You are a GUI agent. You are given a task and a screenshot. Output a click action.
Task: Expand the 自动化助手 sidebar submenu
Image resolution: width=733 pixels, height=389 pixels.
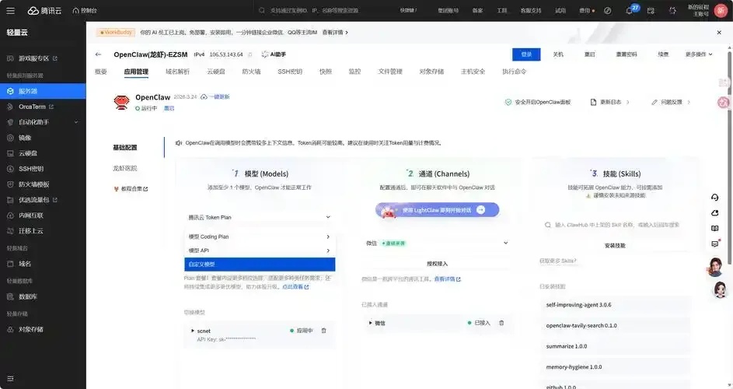coord(76,122)
